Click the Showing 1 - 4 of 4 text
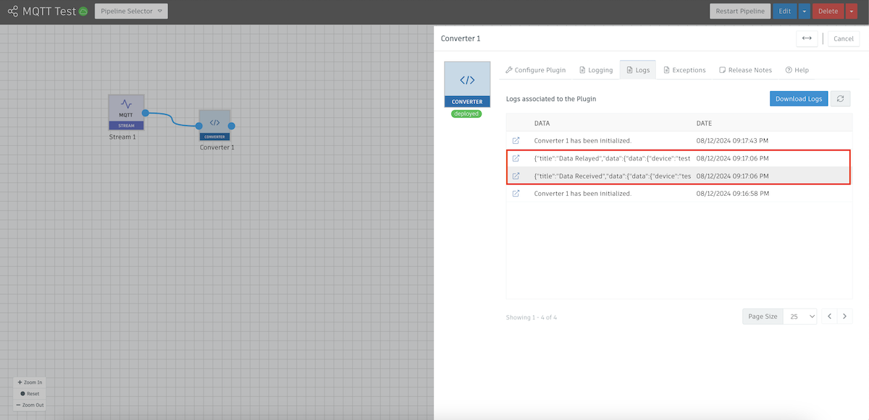This screenshot has width=869, height=420. 532,317
